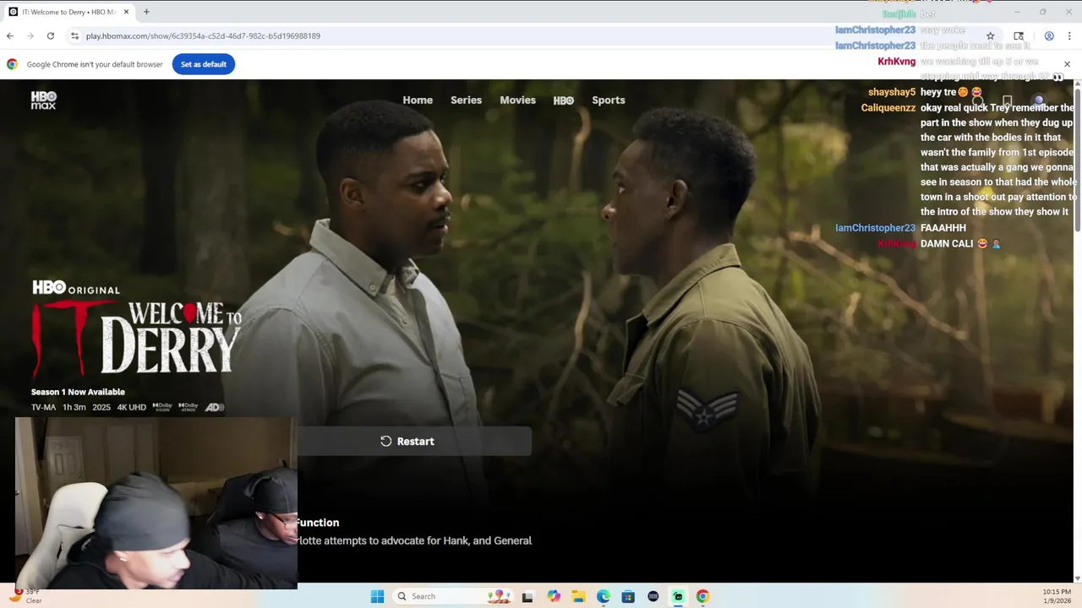This screenshot has height=608, width=1082.
Task: Bookmark this page with the star
Action: [991, 35]
